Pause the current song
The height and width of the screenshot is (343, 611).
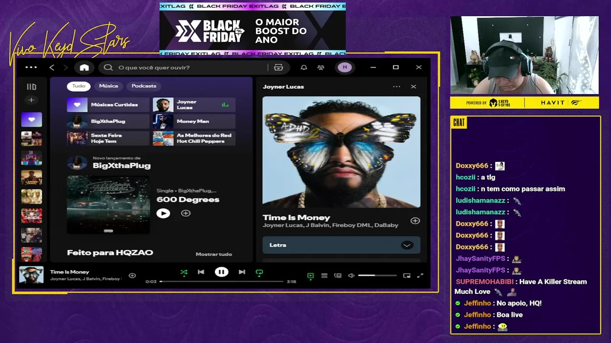[221, 272]
